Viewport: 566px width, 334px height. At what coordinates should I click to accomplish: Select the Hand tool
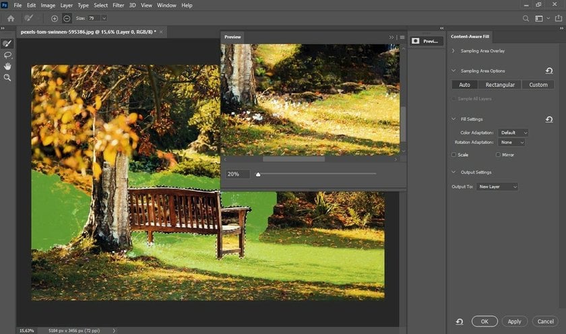pos(7,67)
